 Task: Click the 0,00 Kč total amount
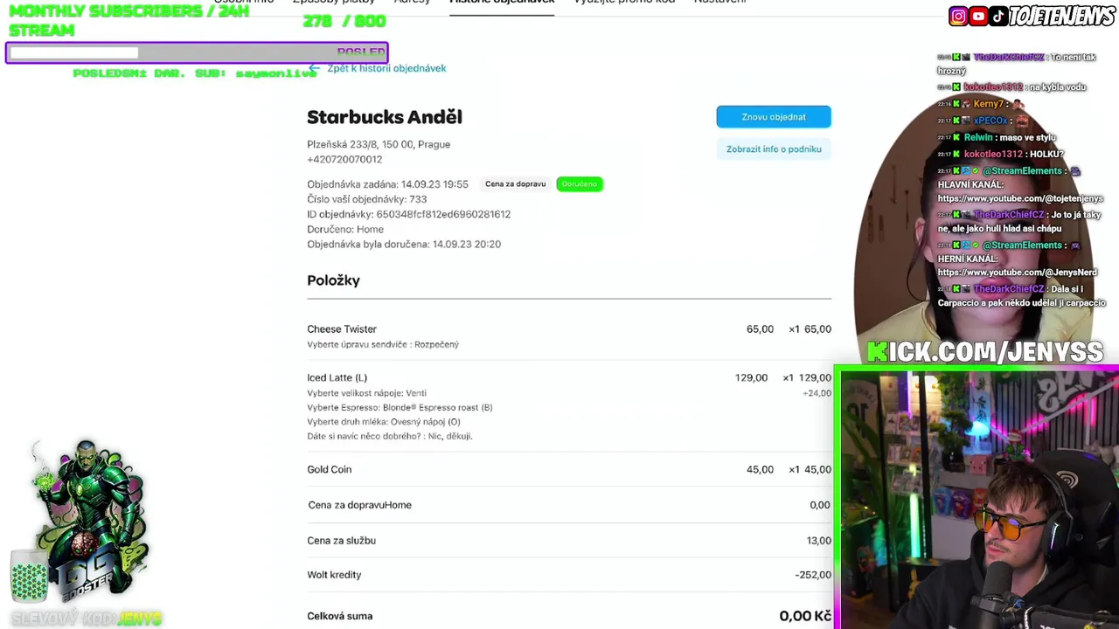[x=805, y=616]
